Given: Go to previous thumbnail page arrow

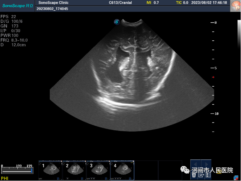Looking at the screenshot, I should pos(196,164).
